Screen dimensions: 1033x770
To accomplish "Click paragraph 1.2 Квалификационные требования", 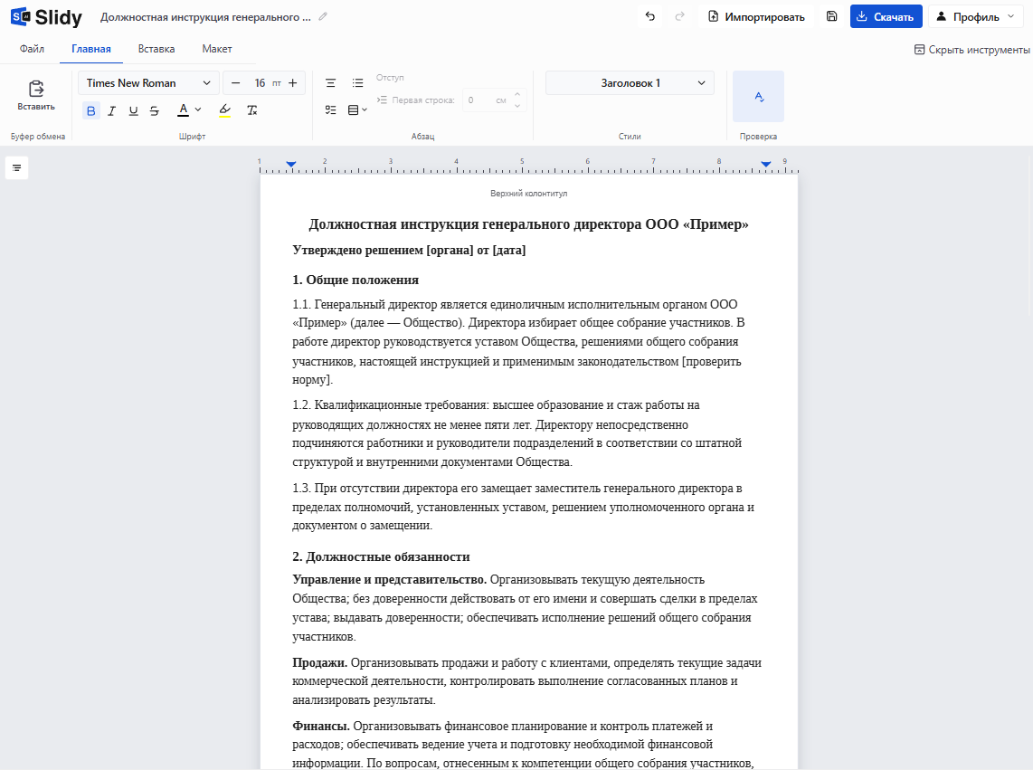I will pos(517,433).
